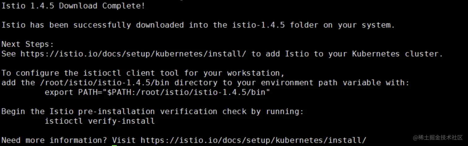Viewport: 468px width, 146px height.
Task: Click the word 'workstation,' in the output
Action: click(x=256, y=73)
